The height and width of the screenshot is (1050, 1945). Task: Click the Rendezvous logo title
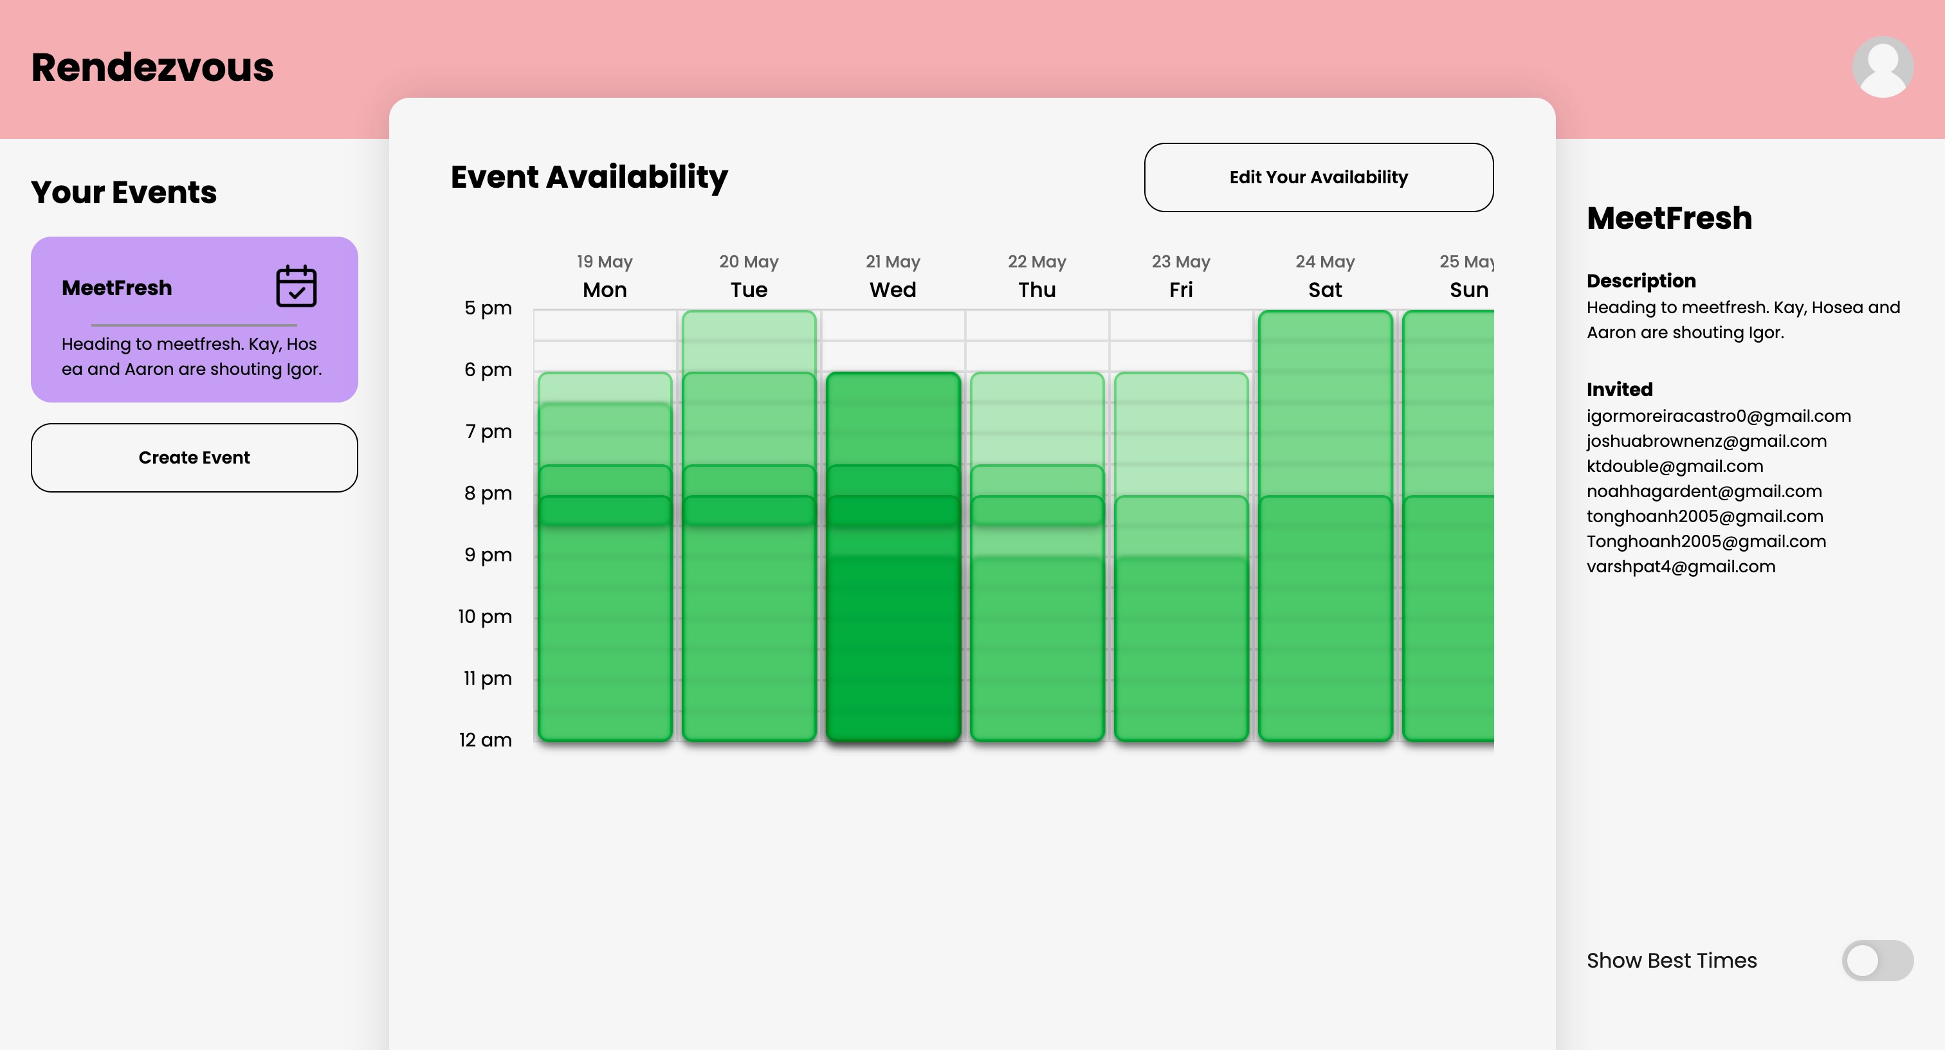[152, 67]
